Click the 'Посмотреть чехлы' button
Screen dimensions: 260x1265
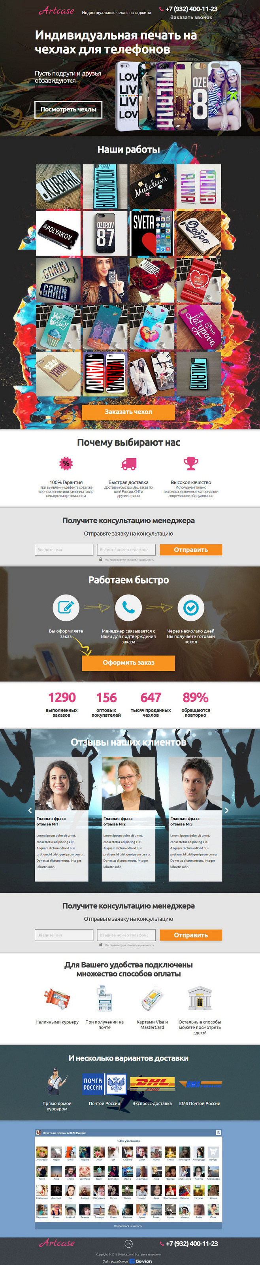[68, 110]
